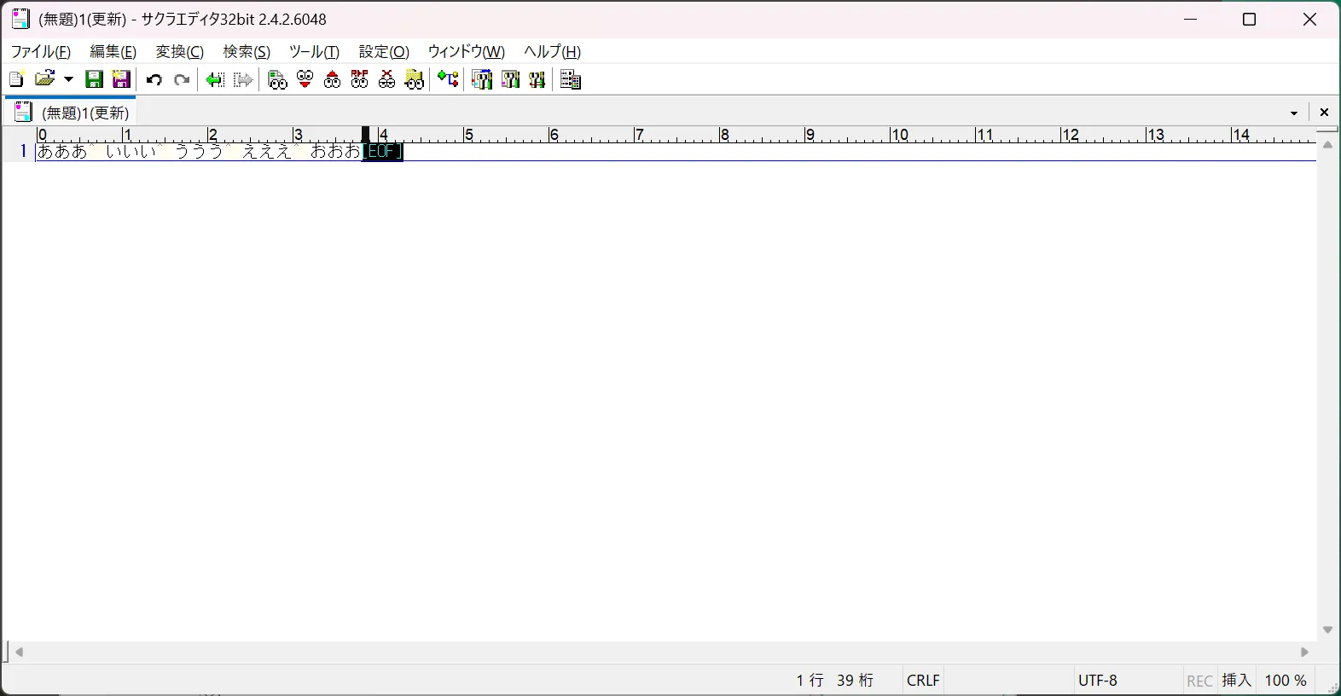The width and height of the screenshot is (1341, 696).
Task: Find previous match with the up-arrow eyes icon
Action: 332,79
